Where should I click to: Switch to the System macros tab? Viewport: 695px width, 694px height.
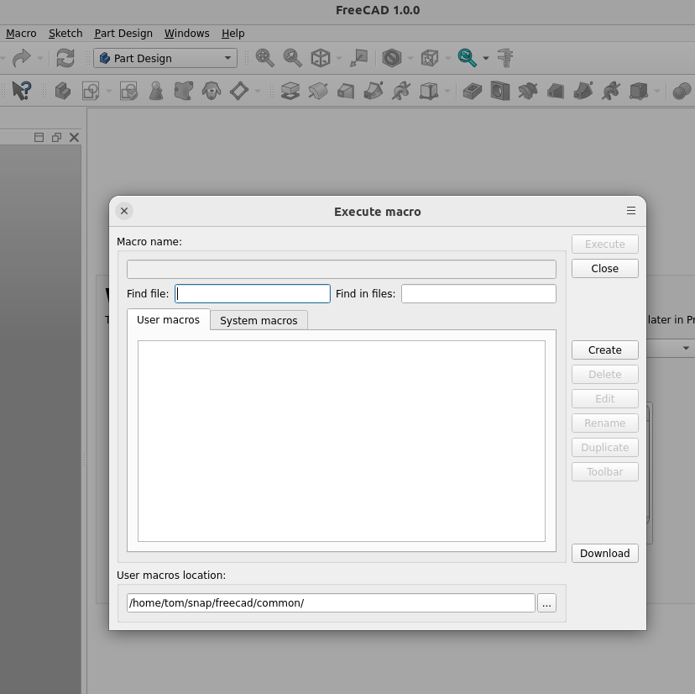[x=259, y=320]
